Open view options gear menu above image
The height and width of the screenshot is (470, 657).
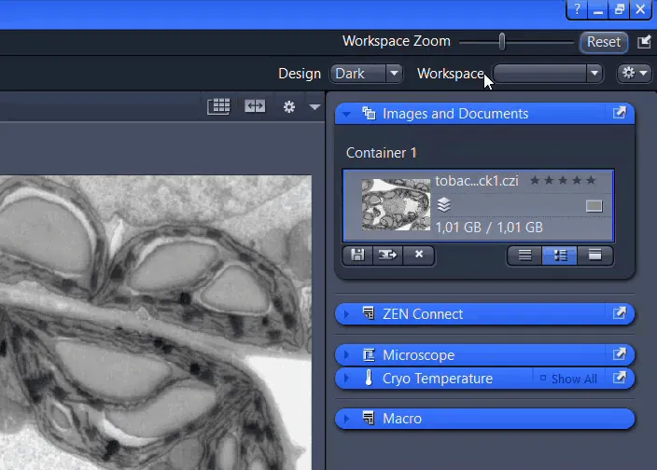click(x=289, y=107)
